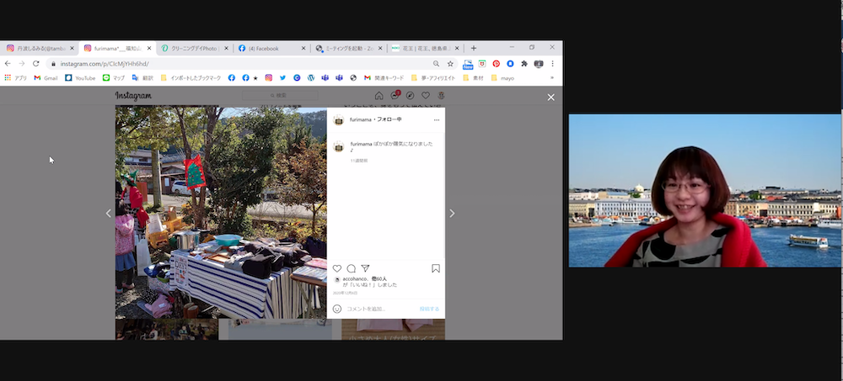The width and height of the screenshot is (843, 381).
Task: Switch to the Facebook tab
Action: [268, 49]
